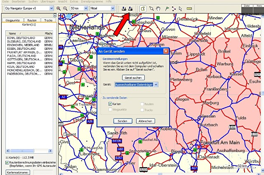Select the Hand pan tool
This screenshot has width=264, height=175.
(158, 9)
